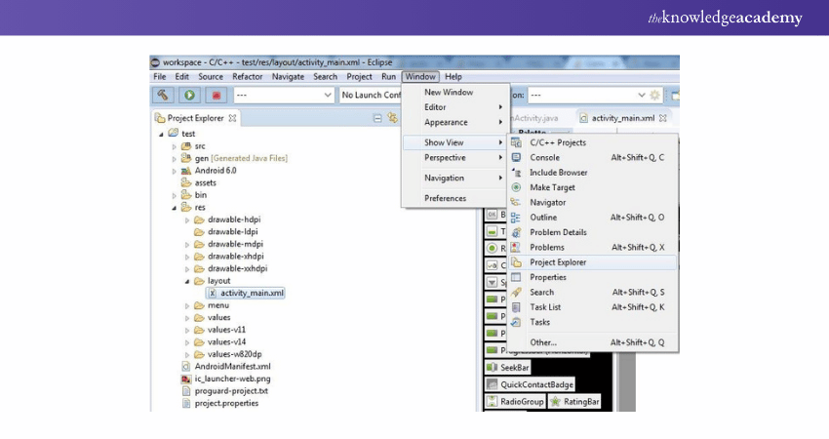Click the red Stop toolbar button
This screenshot has height=439, width=829.
click(217, 95)
